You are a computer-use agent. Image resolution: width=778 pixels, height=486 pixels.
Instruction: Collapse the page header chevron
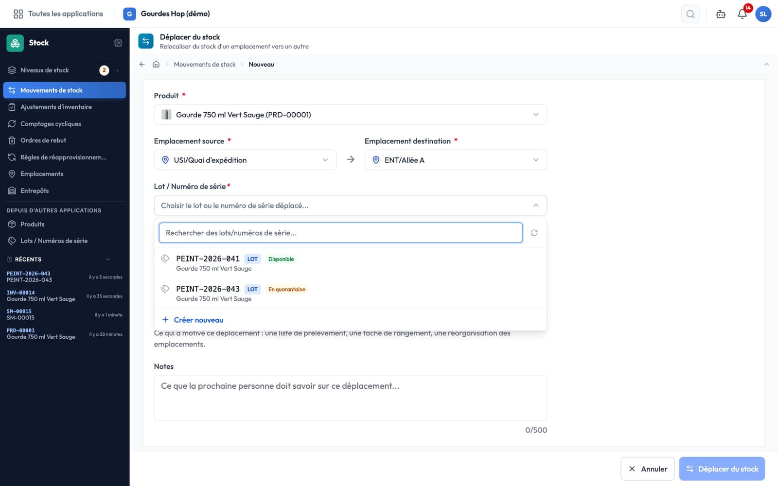click(x=766, y=64)
